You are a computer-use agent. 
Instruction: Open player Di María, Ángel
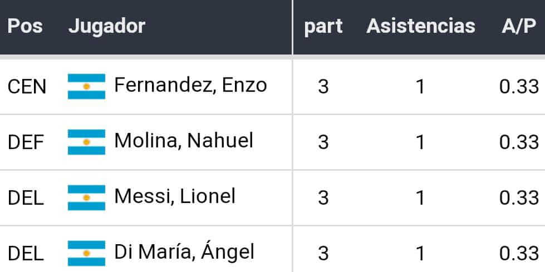(184, 252)
